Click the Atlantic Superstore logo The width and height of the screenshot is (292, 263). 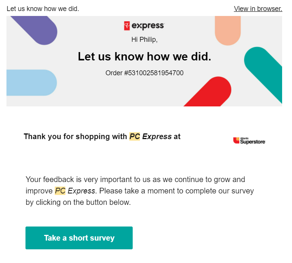[x=249, y=141]
